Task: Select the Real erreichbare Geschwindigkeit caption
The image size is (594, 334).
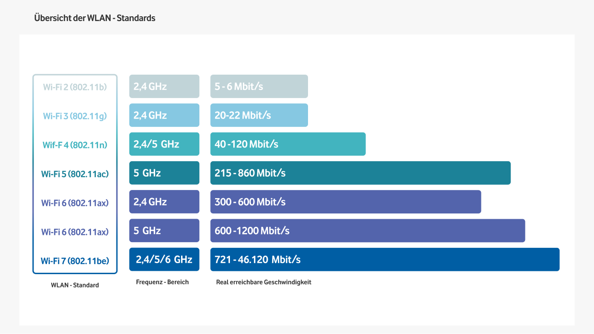Action: click(x=263, y=282)
